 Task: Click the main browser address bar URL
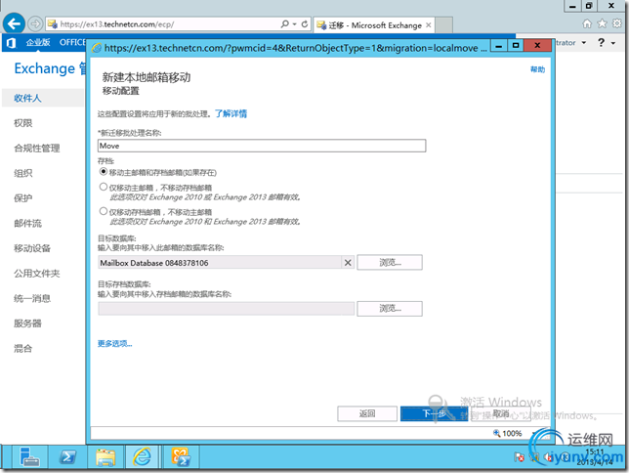click(x=117, y=24)
